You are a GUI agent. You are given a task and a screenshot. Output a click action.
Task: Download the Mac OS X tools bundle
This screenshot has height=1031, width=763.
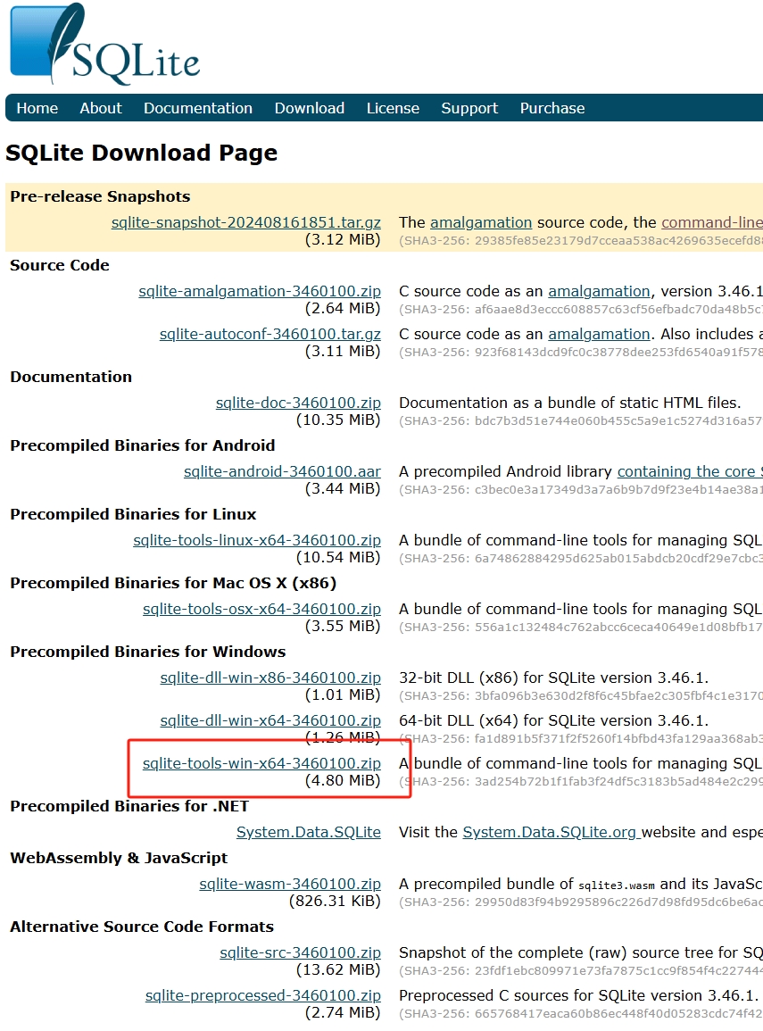tap(262, 609)
